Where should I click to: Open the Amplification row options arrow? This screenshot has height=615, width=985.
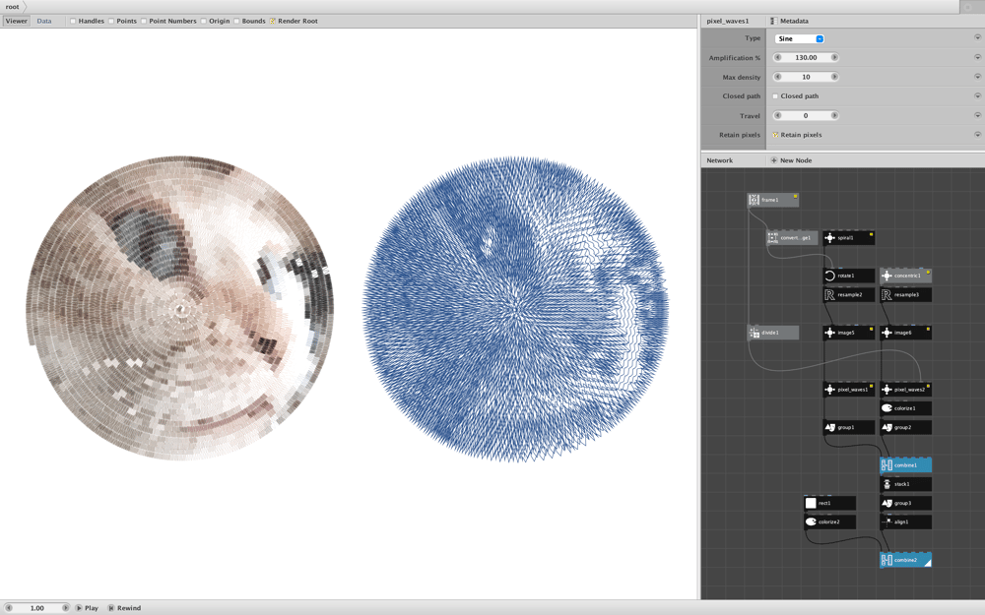[x=977, y=57]
